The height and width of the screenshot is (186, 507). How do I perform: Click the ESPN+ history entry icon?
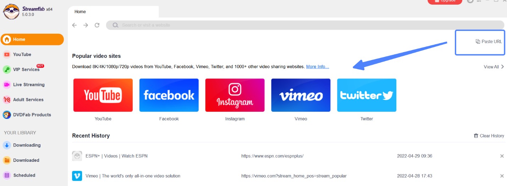[x=77, y=156]
